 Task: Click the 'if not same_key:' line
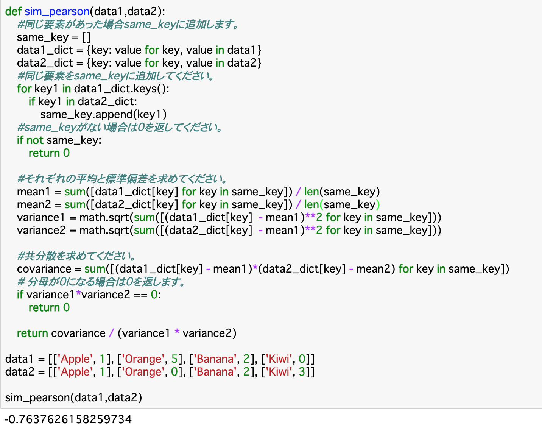tap(59, 140)
